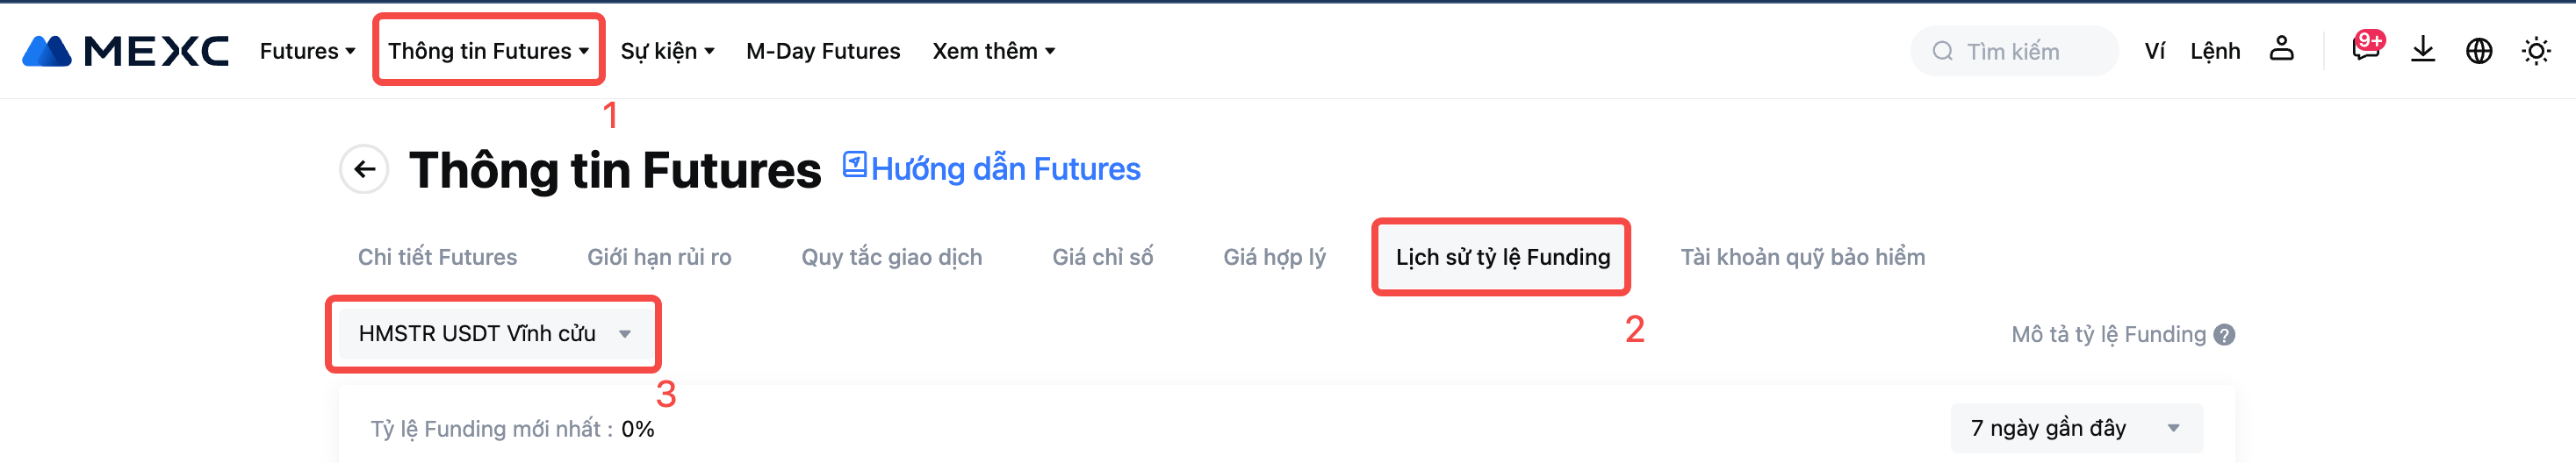Switch to Lịch sử tỷ lệ Funding tab
The image size is (2576, 463).
[1502, 258]
